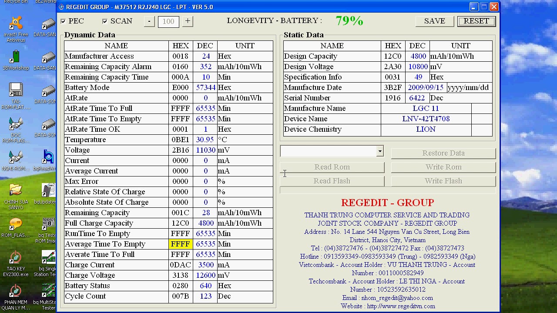Screen dimensions: 557x313
Task: Select the Manufacturer Access row name
Action: click(x=99, y=56)
